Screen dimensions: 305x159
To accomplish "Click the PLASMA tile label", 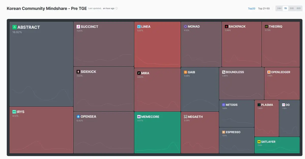I will (x=267, y=105).
